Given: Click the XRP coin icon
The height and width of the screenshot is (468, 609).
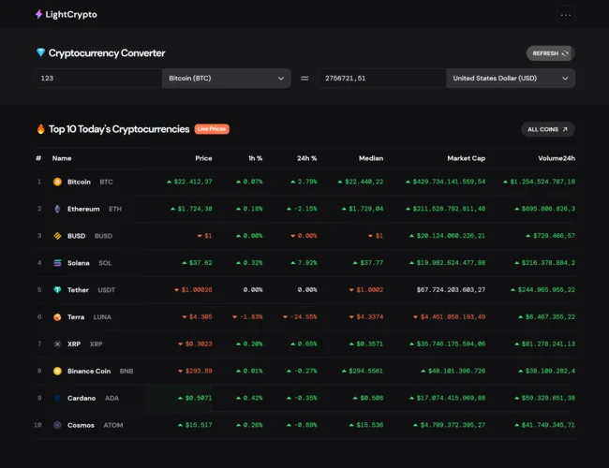Looking at the screenshot, I should pos(57,344).
